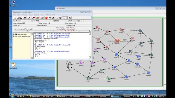Image resolution: width=175 pixels, height=98 pixels.
Task: Click the Step simulation toolbar icon
Action: 25,18
